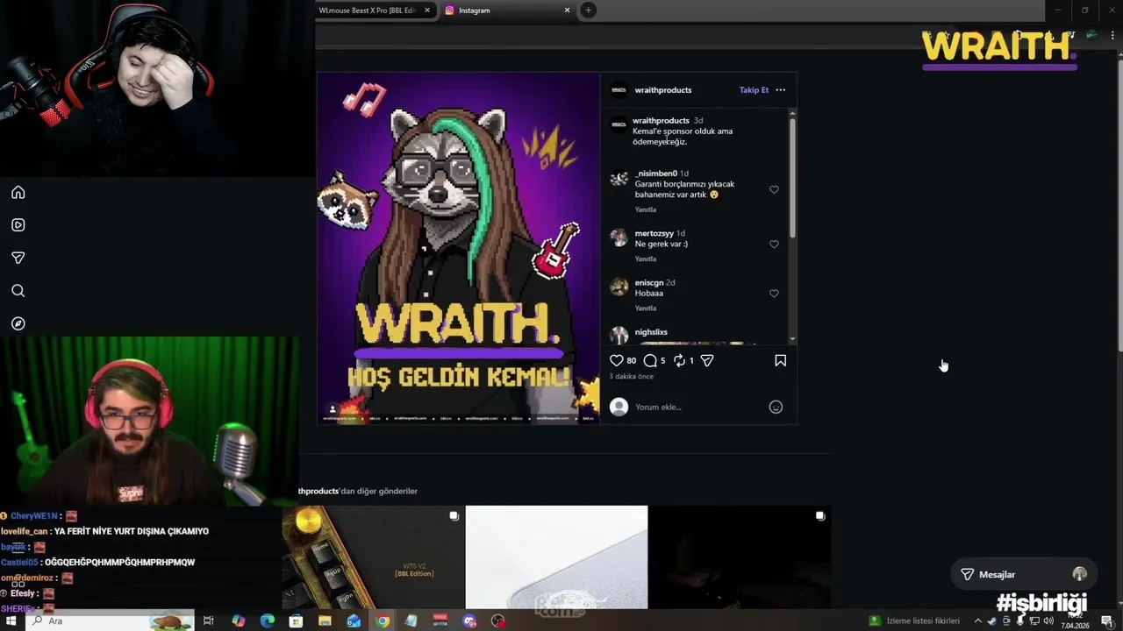This screenshot has width=1123, height=631.
Task: Open post options three-dots menu
Action: point(781,89)
